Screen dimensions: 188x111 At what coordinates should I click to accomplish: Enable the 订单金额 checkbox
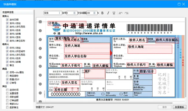(x=7, y=100)
